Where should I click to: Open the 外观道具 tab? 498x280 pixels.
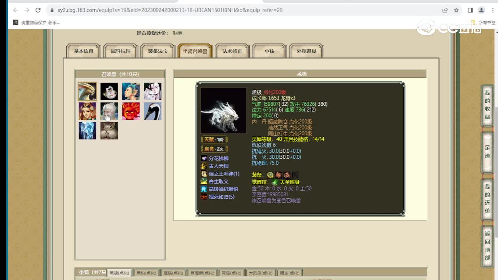[x=307, y=51]
